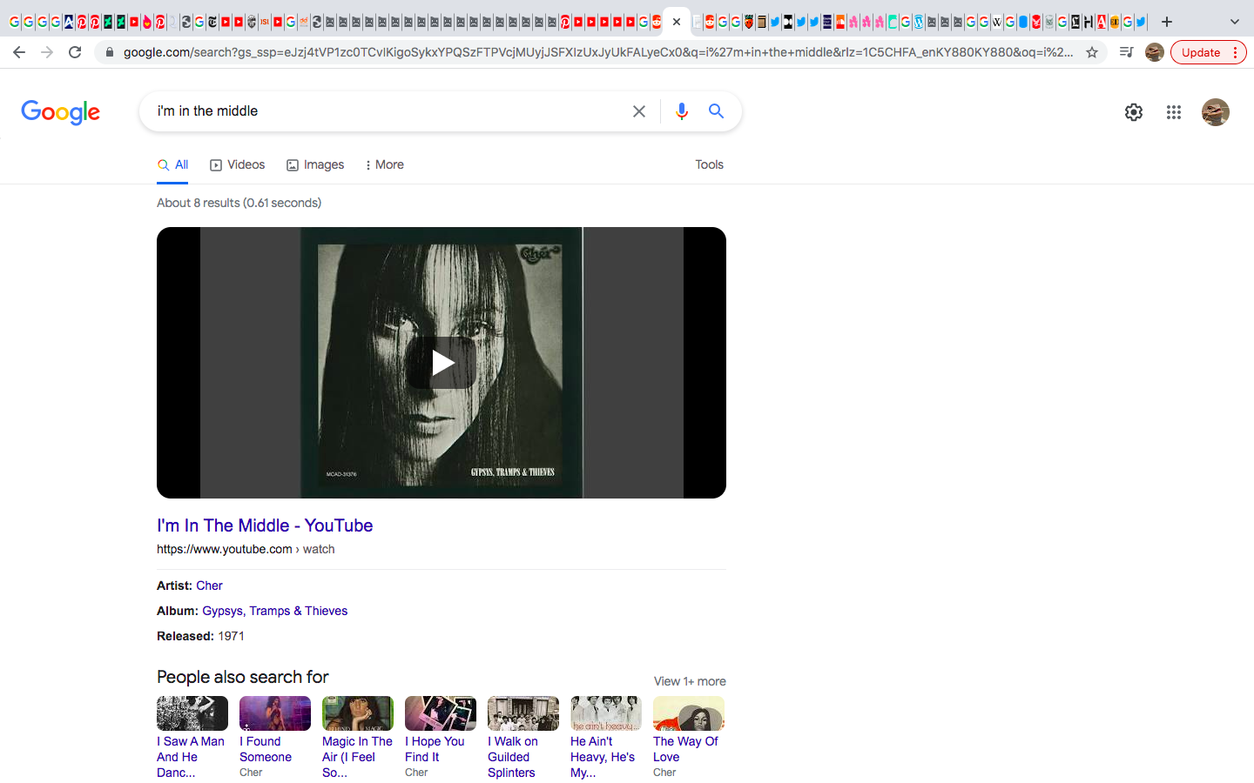Play the Cher video preview
This screenshot has width=1254, height=783.
tap(442, 363)
